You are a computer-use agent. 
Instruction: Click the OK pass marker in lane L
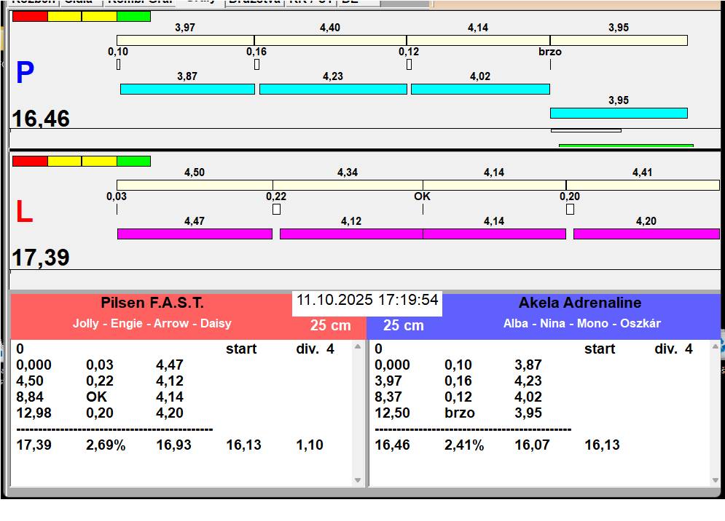(x=423, y=210)
